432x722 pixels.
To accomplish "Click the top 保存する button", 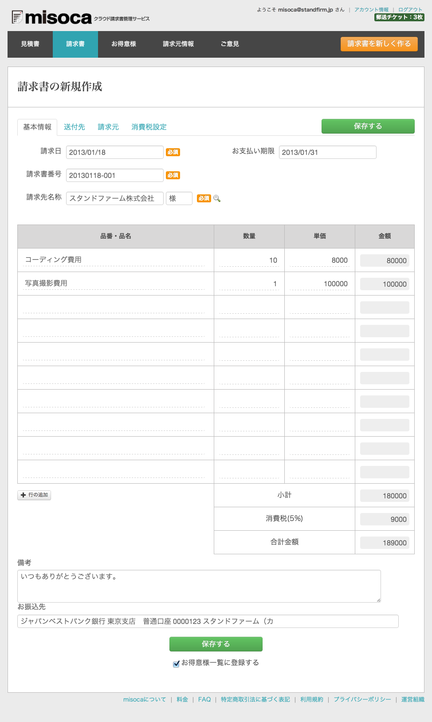I will point(368,126).
